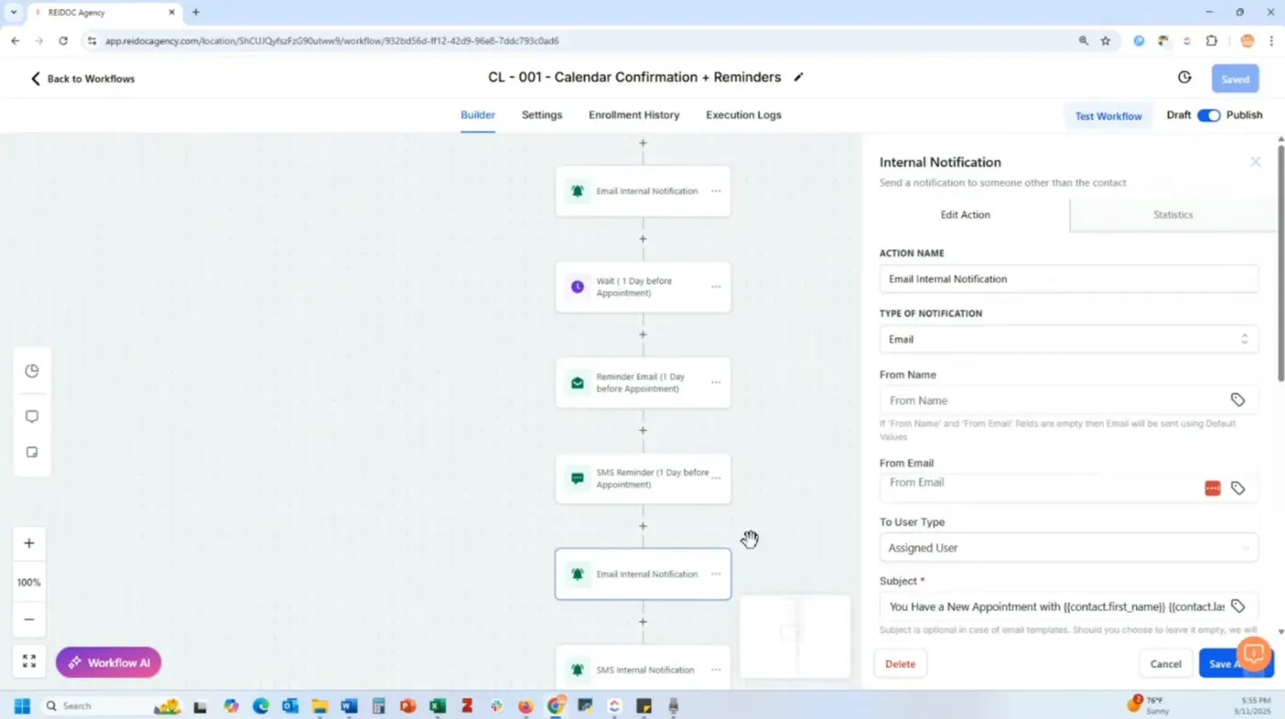1285x719 pixels.
Task: Zoom out the canvas with minus button
Action: (29, 619)
